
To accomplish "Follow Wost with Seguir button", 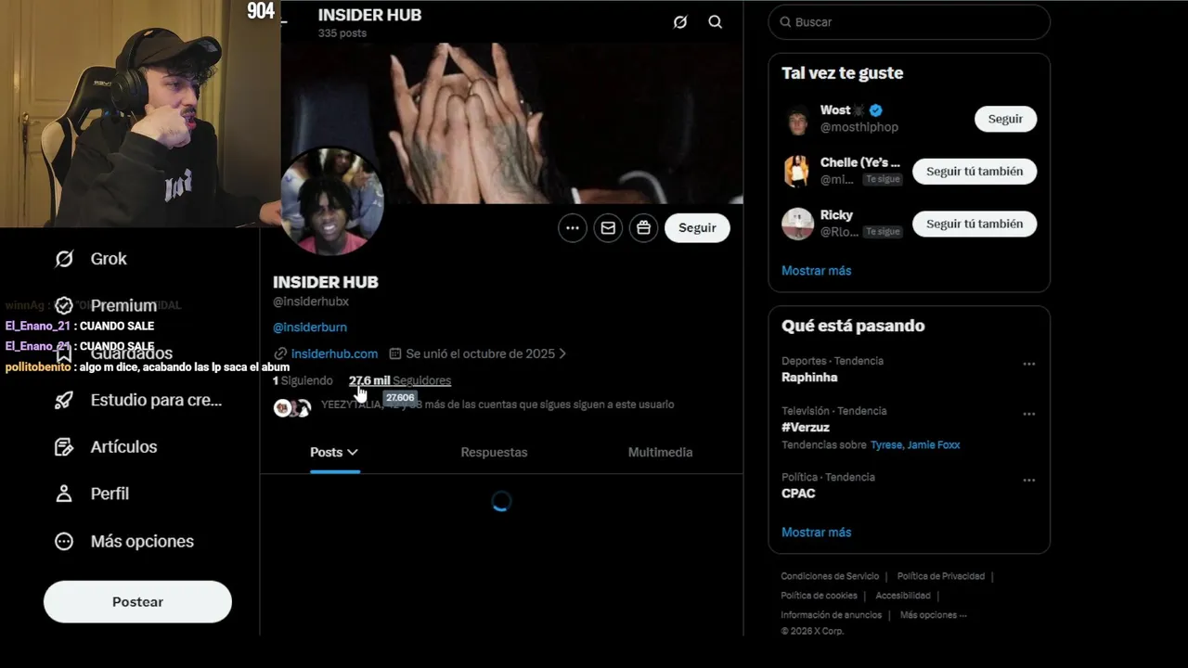I will pyautogui.click(x=1005, y=119).
